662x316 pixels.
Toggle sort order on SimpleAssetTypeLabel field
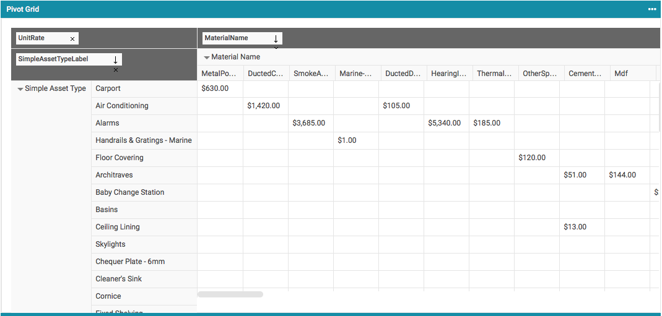click(115, 59)
